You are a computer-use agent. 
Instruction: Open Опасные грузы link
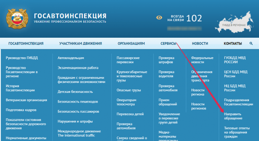click(x=129, y=90)
